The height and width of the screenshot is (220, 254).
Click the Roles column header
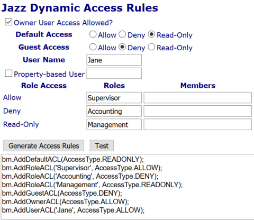(x=114, y=86)
